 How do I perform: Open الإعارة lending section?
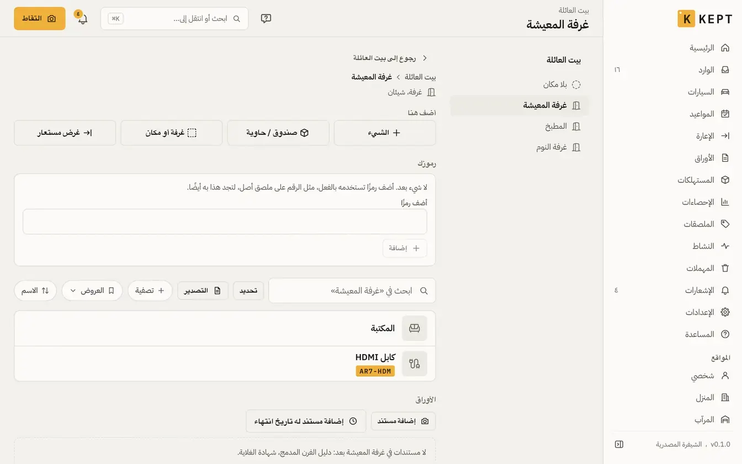tap(672, 136)
